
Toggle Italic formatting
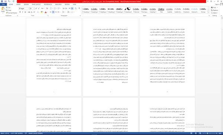(x=22, y=12)
